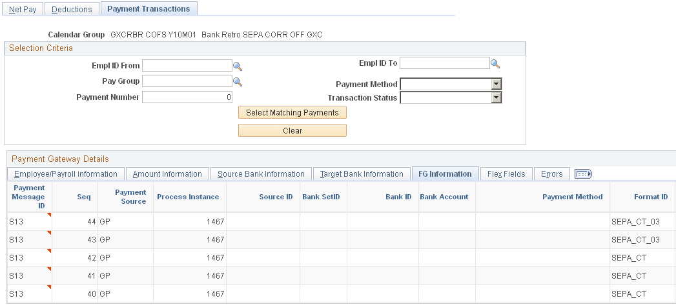
Task: Focus the Empl ID To field
Action: coord(444,63)
